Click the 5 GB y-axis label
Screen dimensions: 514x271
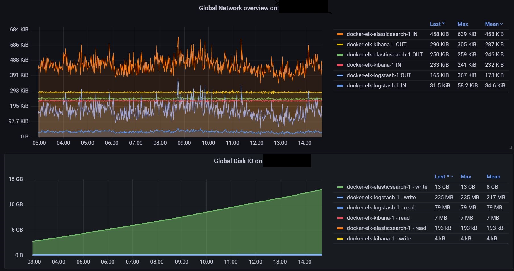[17, 230]
